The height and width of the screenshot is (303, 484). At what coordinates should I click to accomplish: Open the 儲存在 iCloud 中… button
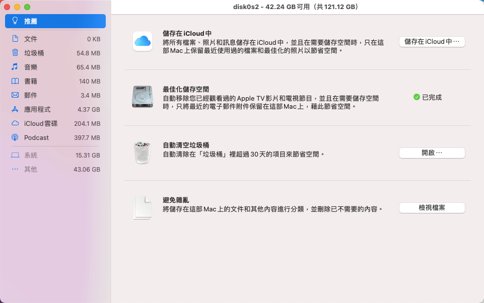(432, 42)
